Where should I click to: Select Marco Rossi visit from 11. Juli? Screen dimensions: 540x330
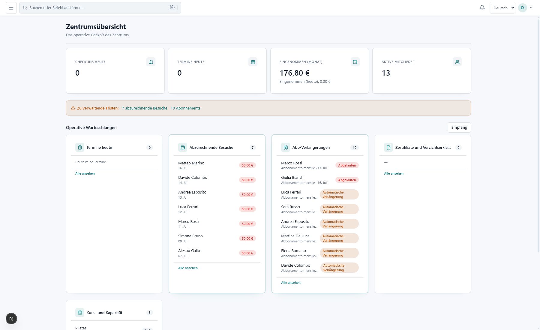point(217,224)
